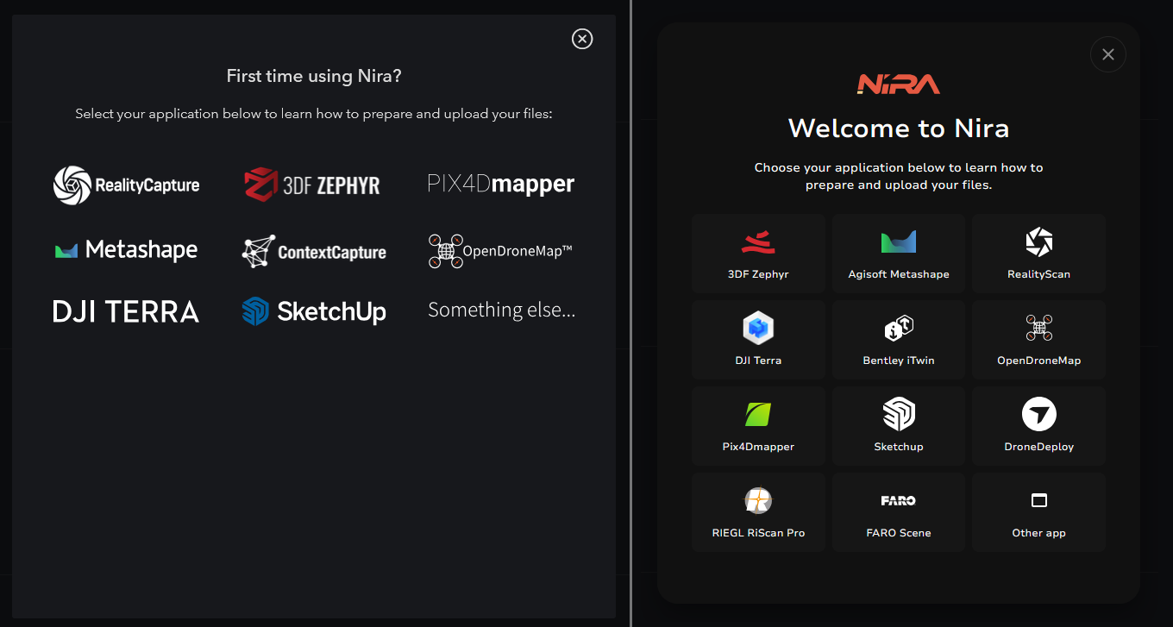Click the 'Something else...' option
Viewport: 1173px width, 627px height.
coord(502,310)
